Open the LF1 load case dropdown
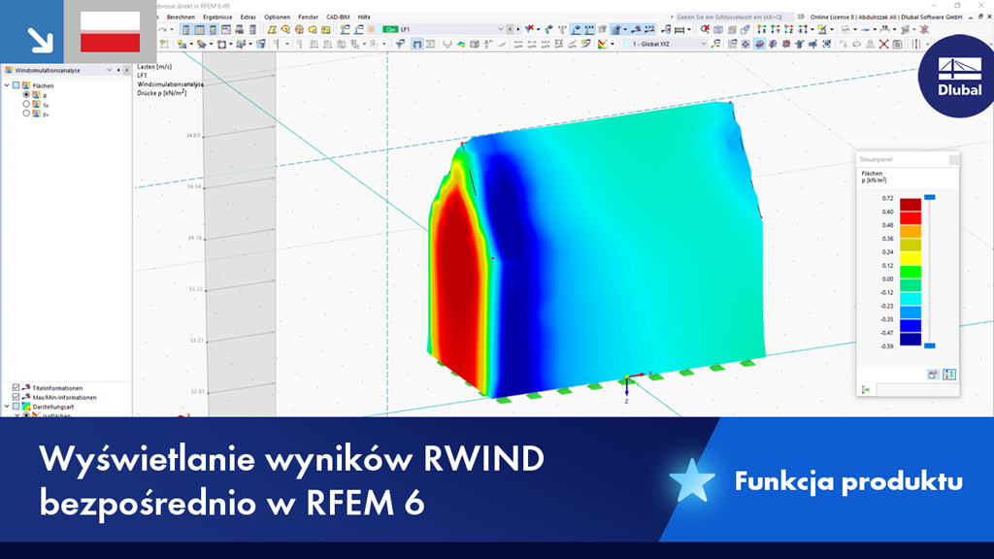Image resolution: width=994 pixels, height=559 pixels. [x=500, y=29]
